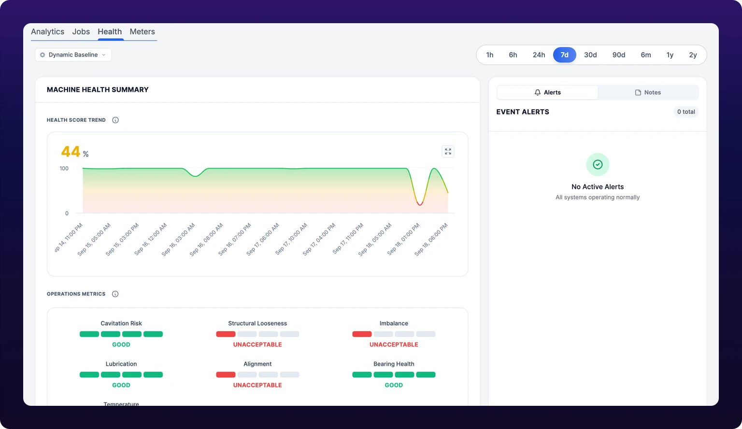Switch to the Analytics tab
The image size is (742, 429).
coord(47,32)
